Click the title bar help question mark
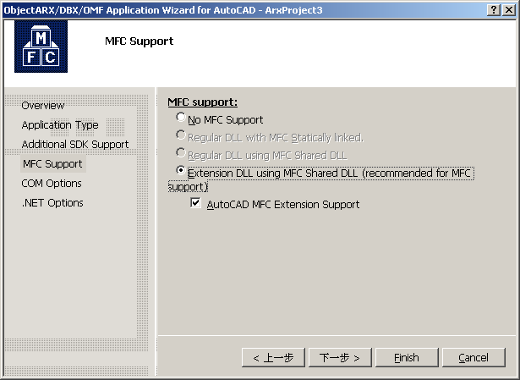The width and height of the screenshot is (520, 380). click(493, 9)
